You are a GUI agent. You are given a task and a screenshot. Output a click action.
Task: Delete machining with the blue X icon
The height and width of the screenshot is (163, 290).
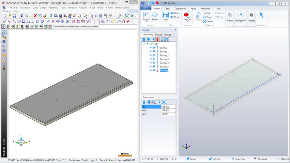[166, 39]
